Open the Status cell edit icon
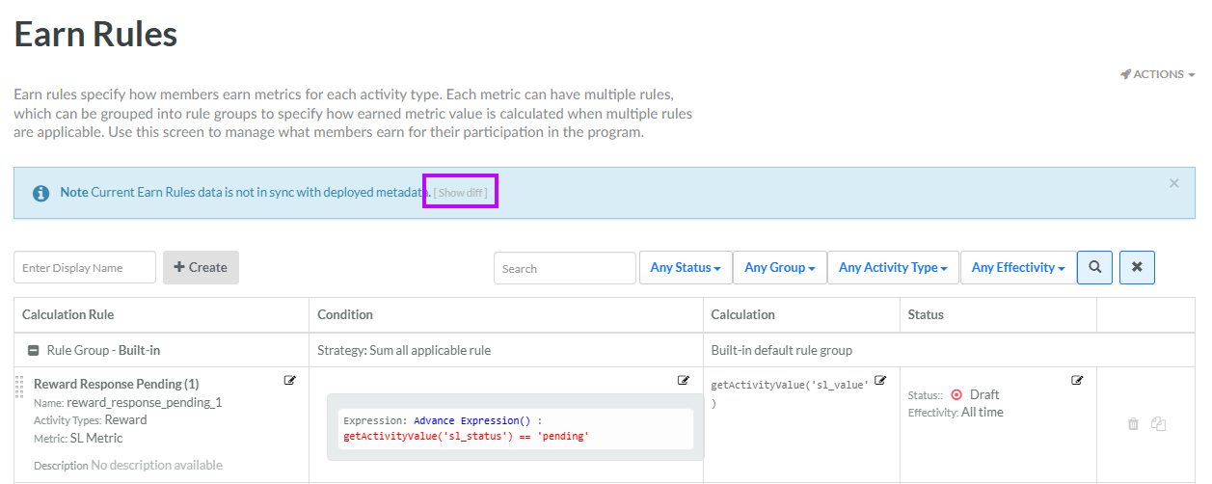 pos(1078,381)
